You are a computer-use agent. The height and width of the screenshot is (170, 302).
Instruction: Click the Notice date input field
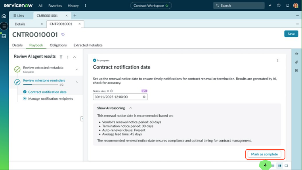[120, 97]
